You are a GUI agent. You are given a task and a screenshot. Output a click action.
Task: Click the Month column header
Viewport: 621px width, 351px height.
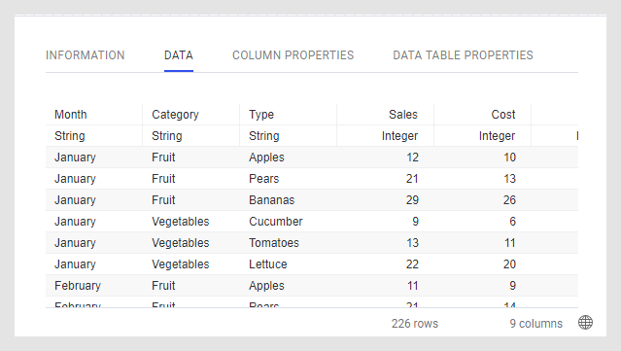pos(71,115)
